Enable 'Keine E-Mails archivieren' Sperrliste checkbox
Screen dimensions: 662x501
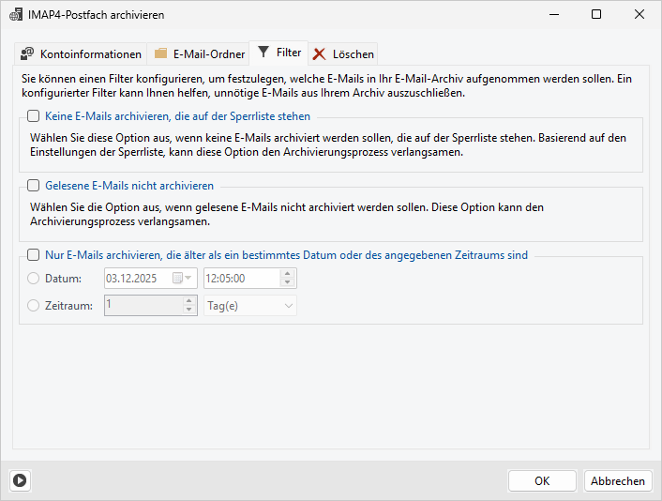pos(34,116)
